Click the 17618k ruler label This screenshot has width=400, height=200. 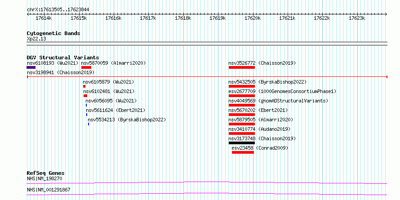[183, 18]
